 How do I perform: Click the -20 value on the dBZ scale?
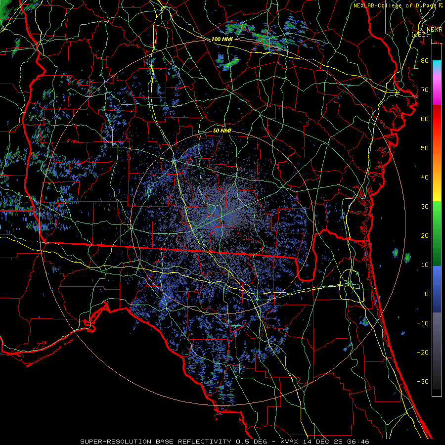pyautogui.click(x=423, y=353)
